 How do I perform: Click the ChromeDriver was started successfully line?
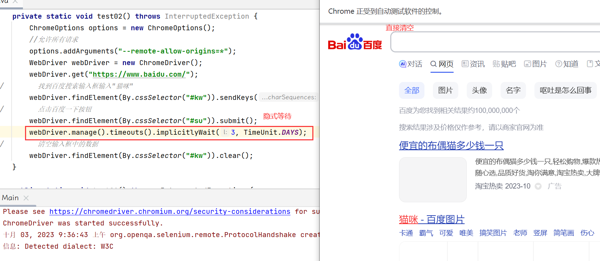(x=83, y=223)
